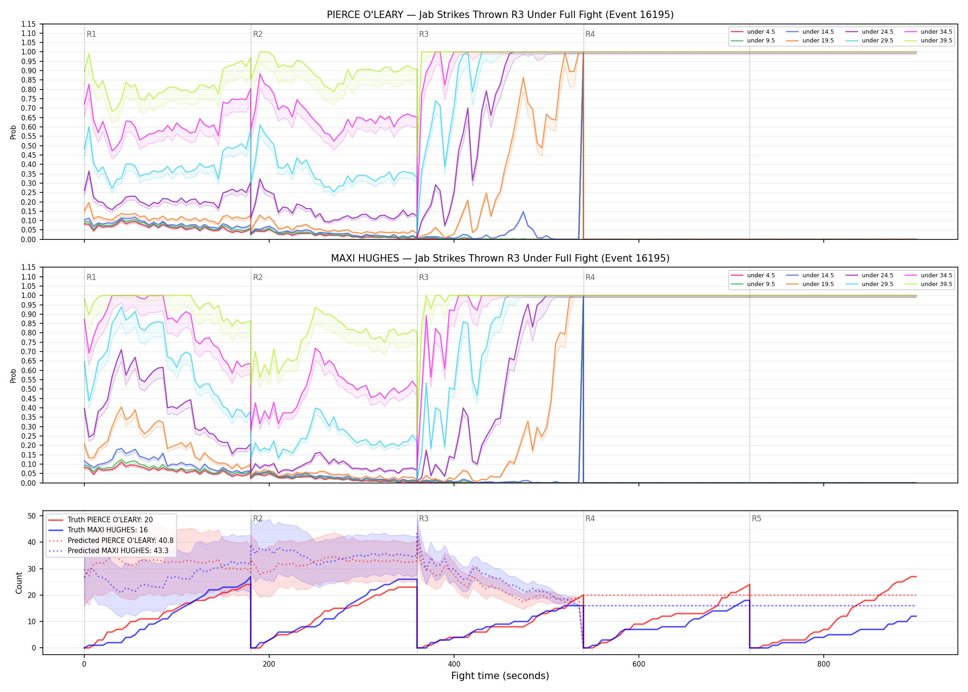Click the '200' x-axis tick label

click(x=269, y=664)
